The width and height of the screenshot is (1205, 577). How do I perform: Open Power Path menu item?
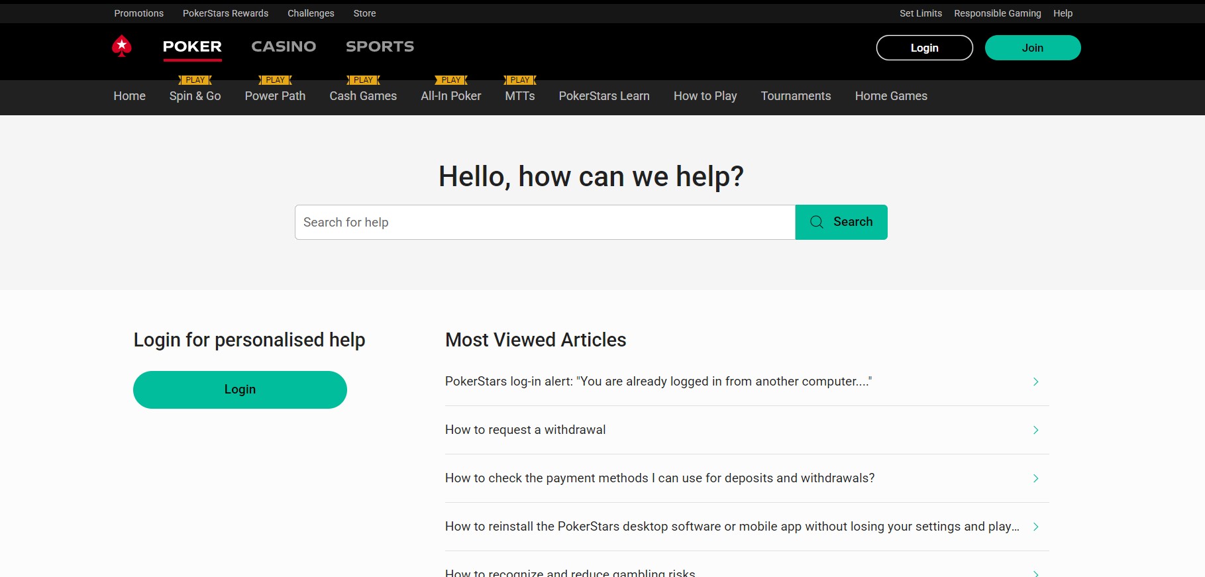click(x=275, y=96)
